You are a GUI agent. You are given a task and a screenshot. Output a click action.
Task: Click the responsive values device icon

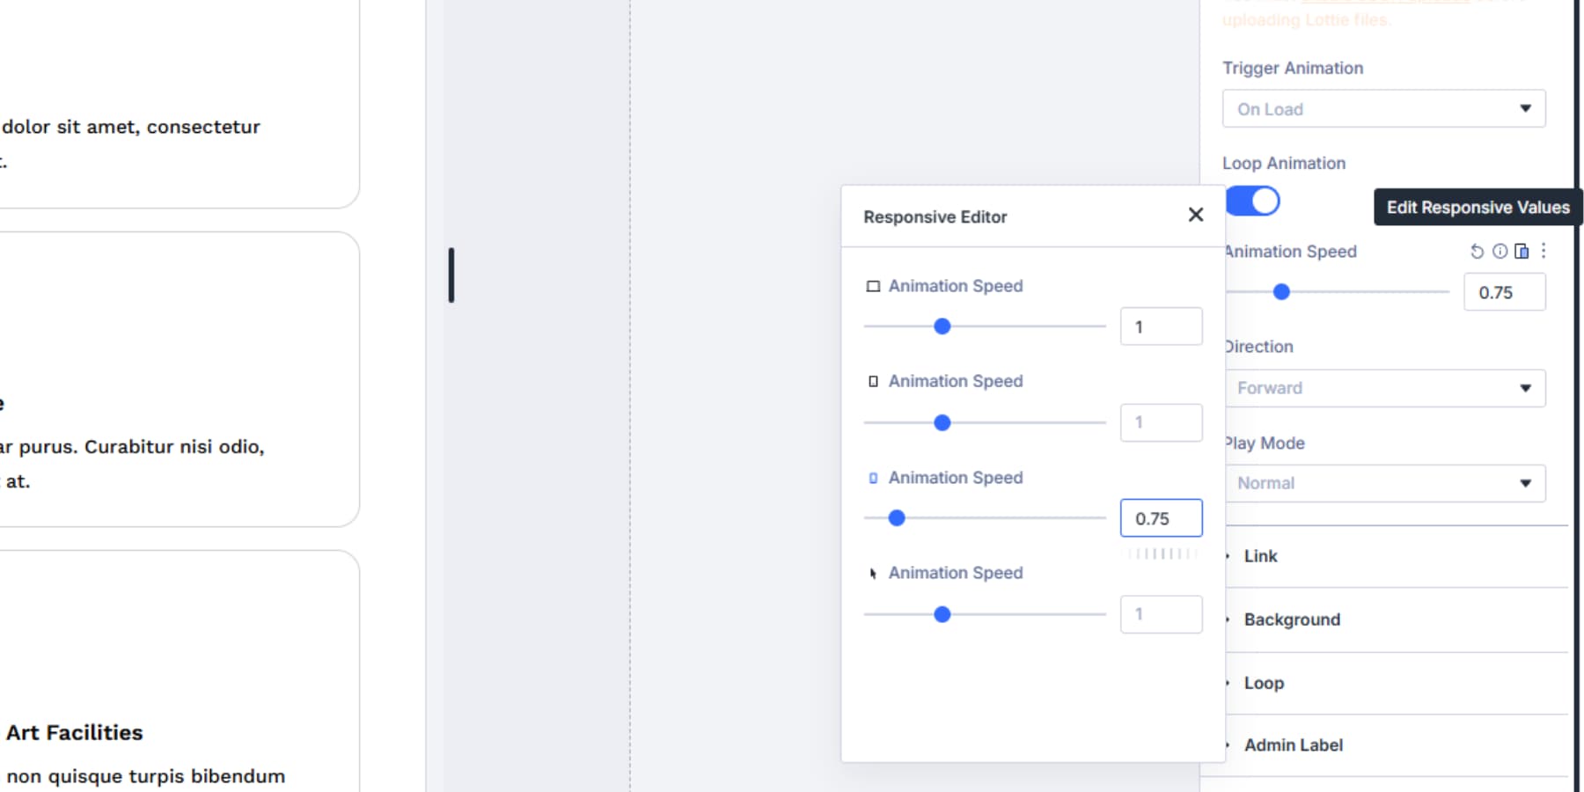[x=1521, y=251]
